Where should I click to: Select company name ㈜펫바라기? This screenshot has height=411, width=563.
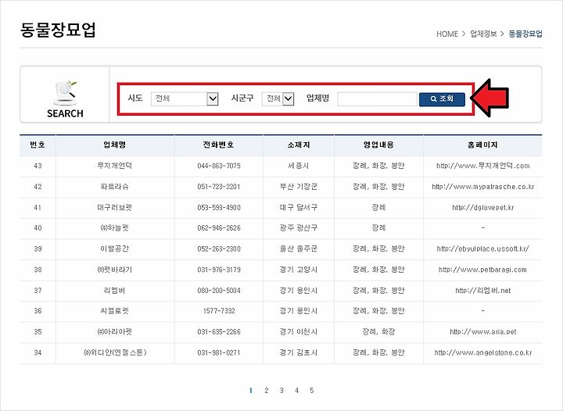pyautogui.click(x=114, y=270)
